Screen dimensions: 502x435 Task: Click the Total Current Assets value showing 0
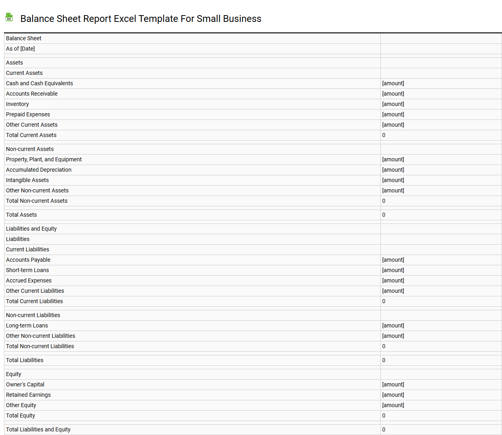[383, 135]
